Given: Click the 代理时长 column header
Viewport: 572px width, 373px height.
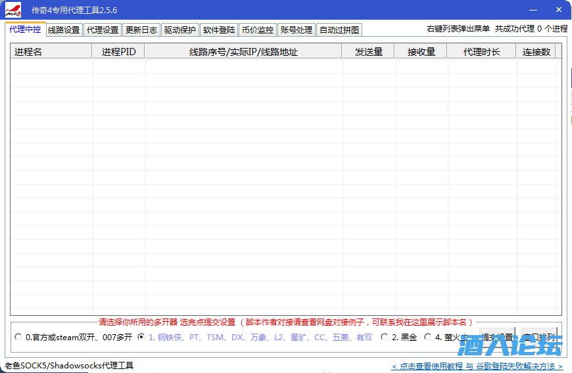Looking at the screenshot, I should (481, 52).
